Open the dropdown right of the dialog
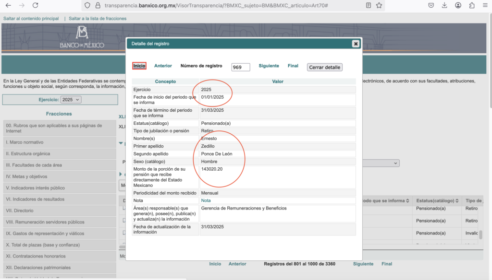Screen dimensions: 492x280 point(395,163)
